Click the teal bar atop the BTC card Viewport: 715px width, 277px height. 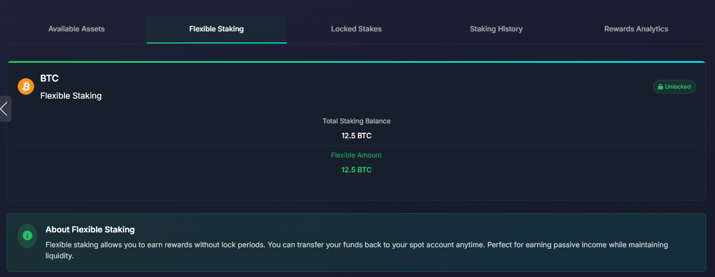click(x=356, y=62)
